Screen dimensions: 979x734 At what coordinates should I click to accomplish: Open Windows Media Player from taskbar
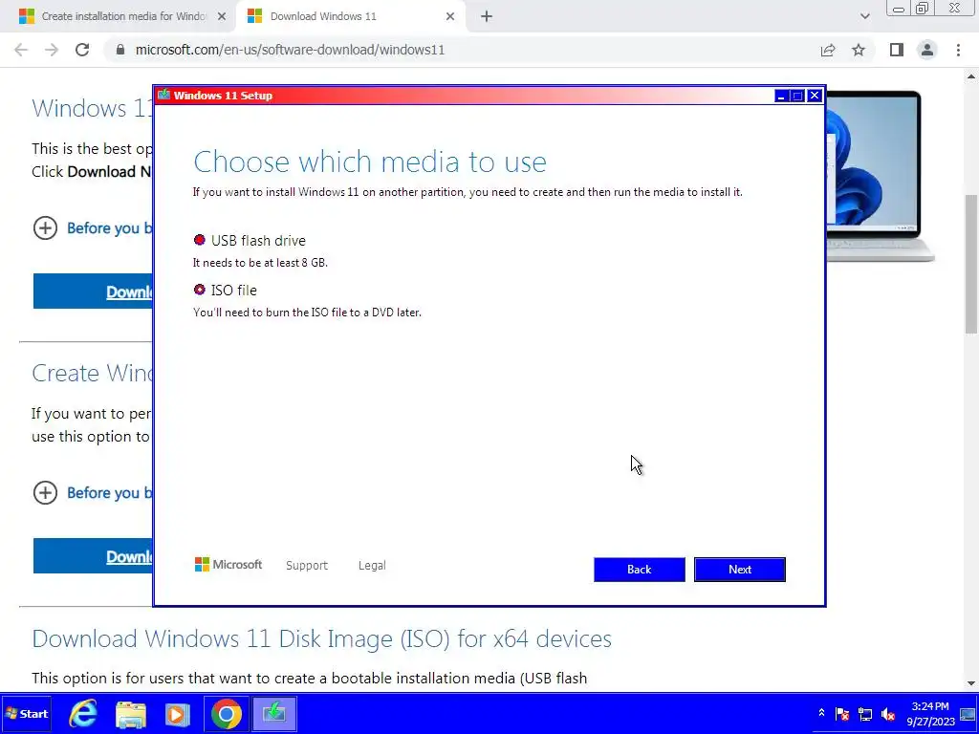177,714
